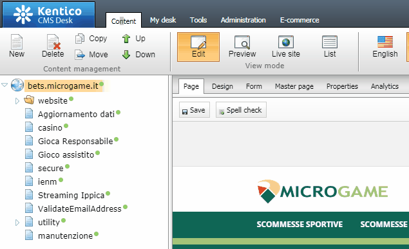Image resolution: width=409 pixels, height=249 pixels.
Task: Select utility in the content tree
Action: pos(49,223)
